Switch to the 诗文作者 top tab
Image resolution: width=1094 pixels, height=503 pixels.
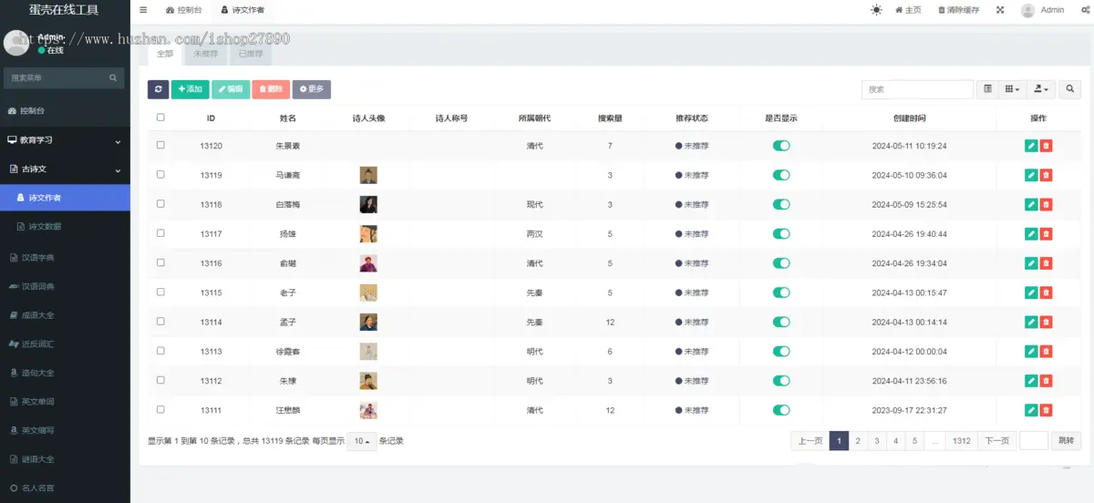[242, 10]
